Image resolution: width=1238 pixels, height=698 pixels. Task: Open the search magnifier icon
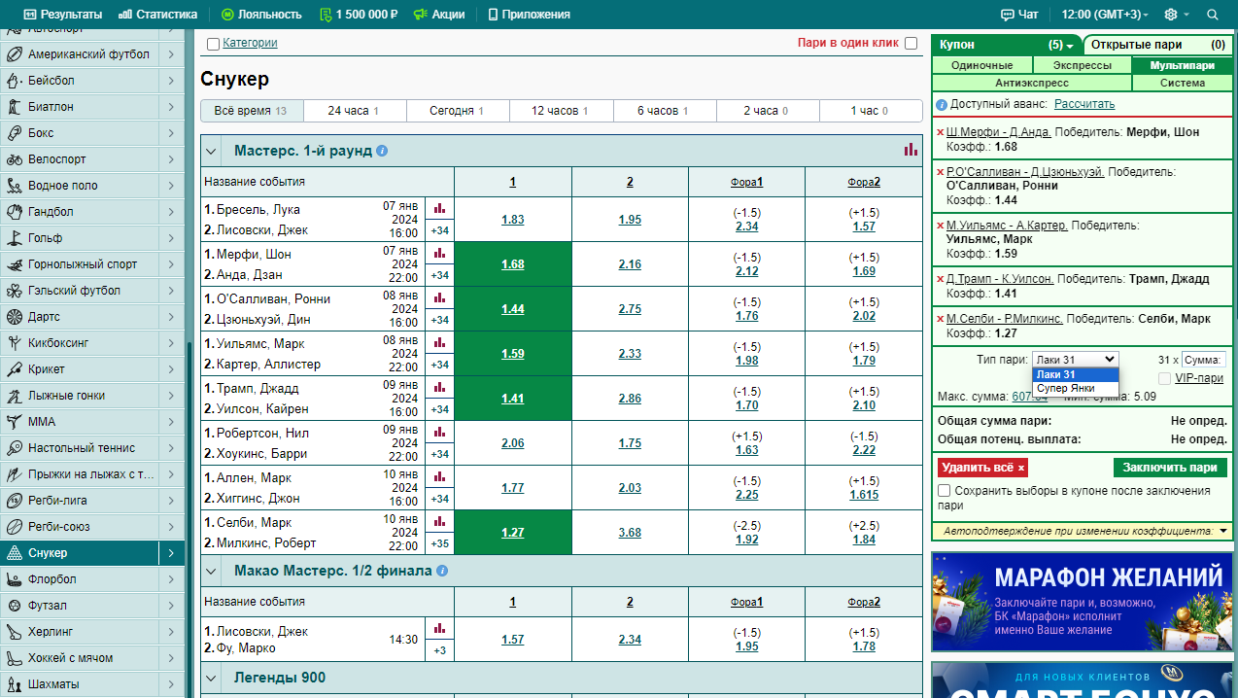click(x=1212, y=15)
